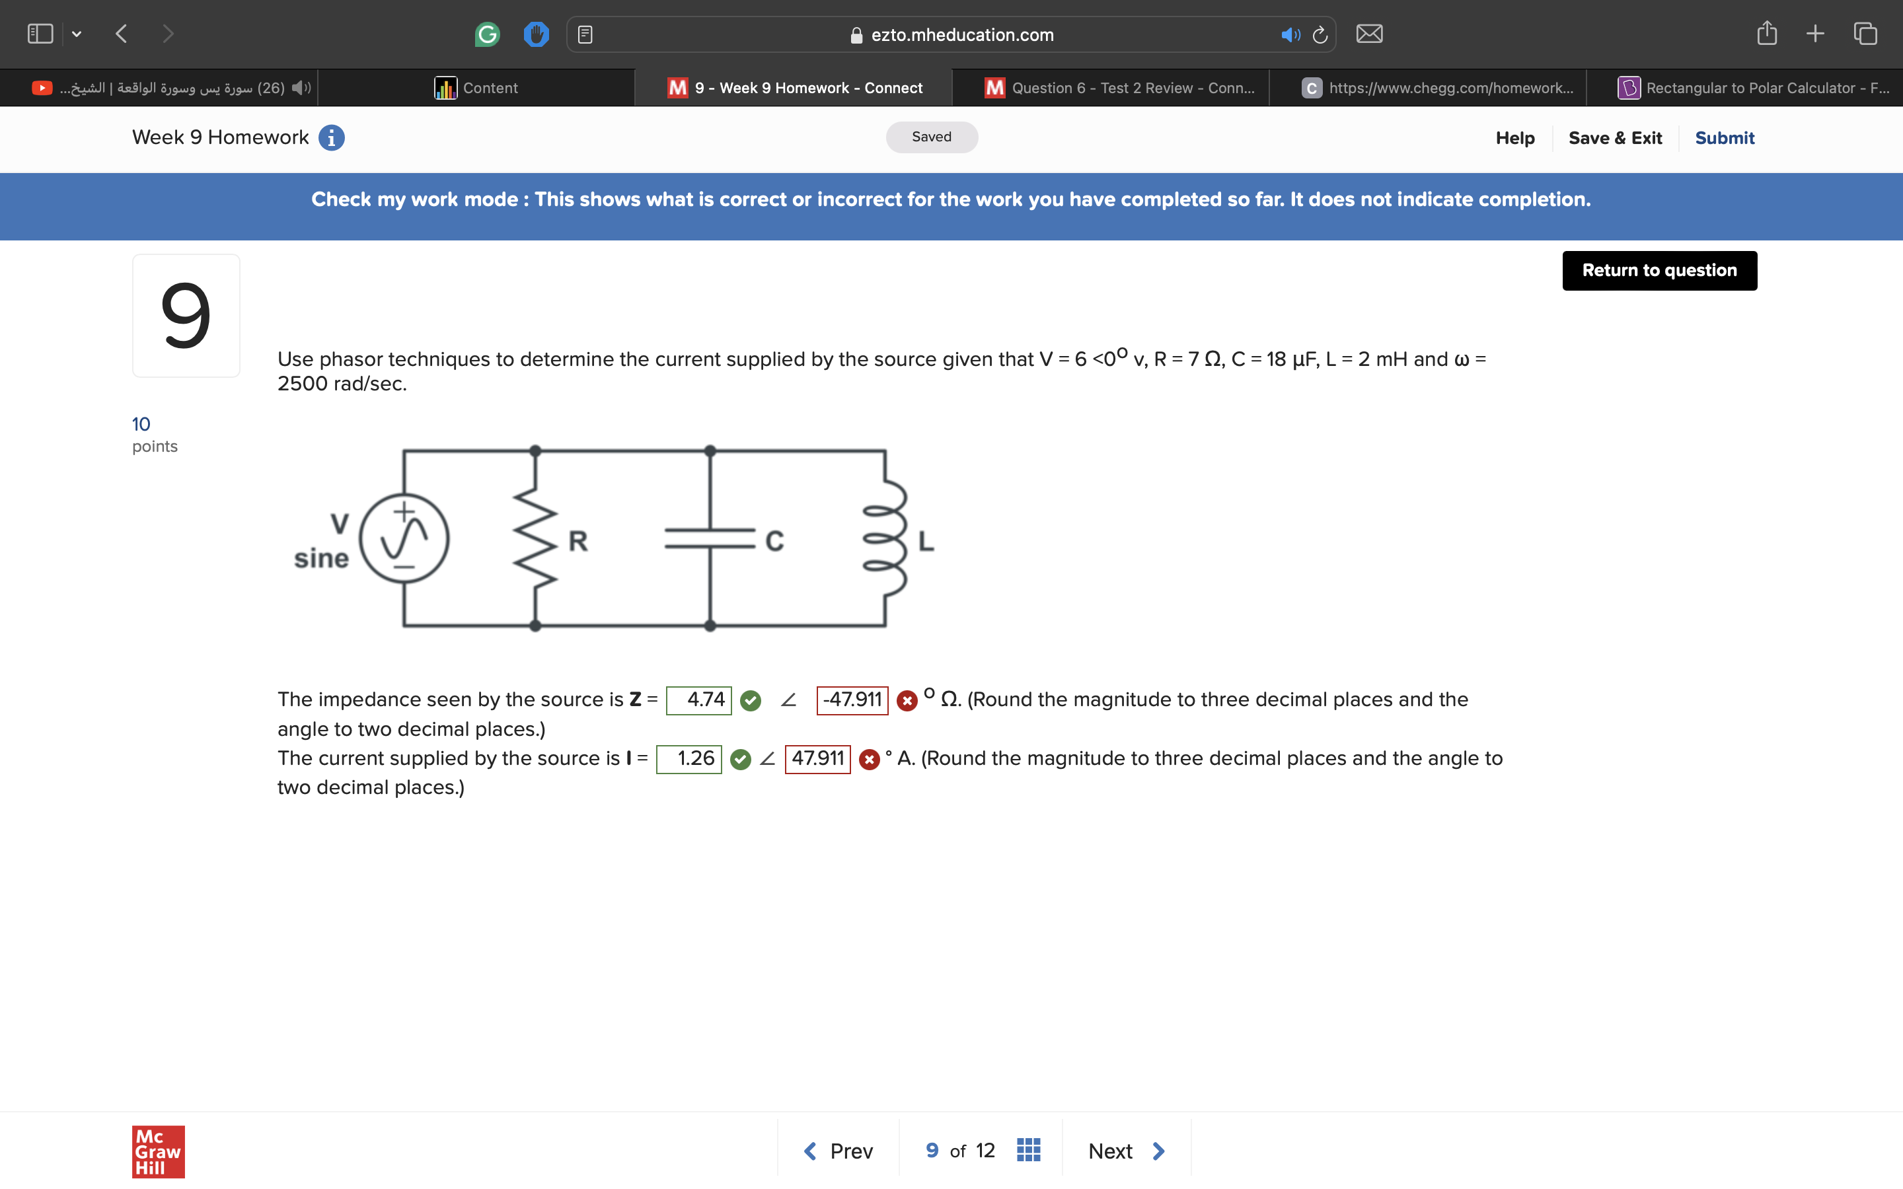Image resolution: width=1903 pixels, height=1189 pixels.
Task: Click the email/envelope icon near address bar
Action: coord(1368,33)
